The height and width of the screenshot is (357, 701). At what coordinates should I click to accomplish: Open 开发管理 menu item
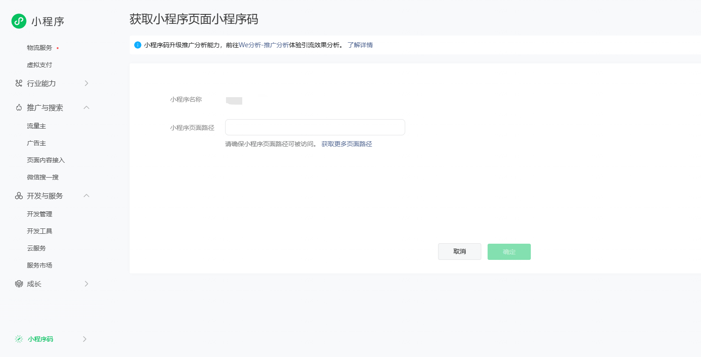point(40,214)
